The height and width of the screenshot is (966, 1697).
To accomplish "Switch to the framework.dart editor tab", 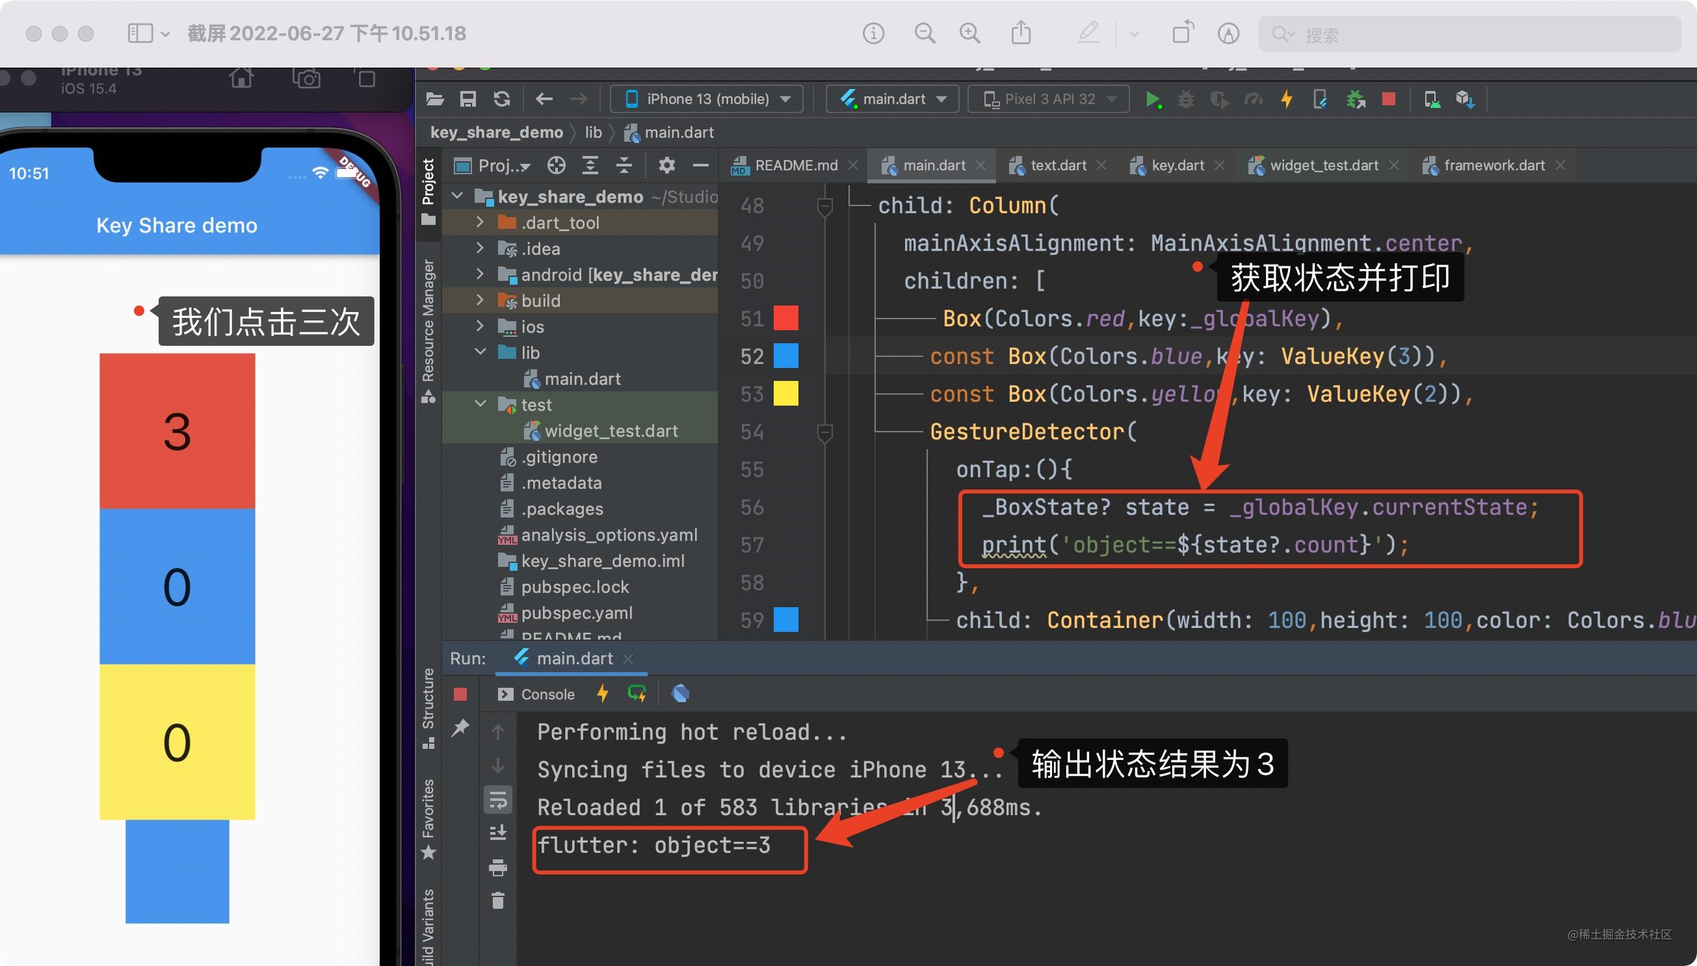I will tap(1493, 165).
